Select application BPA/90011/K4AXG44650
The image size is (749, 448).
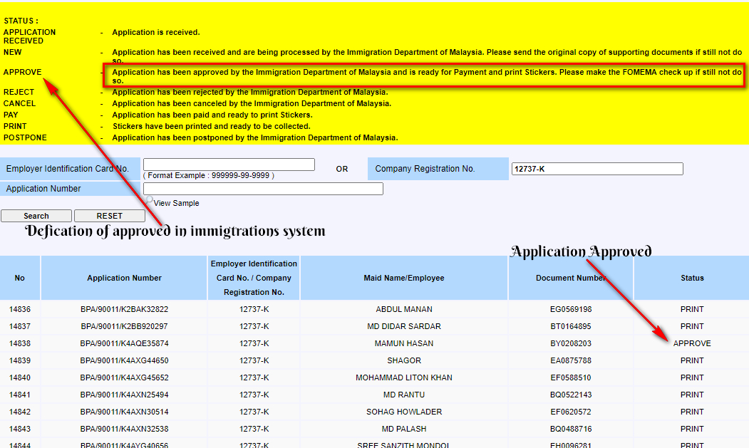click(124, 360)
